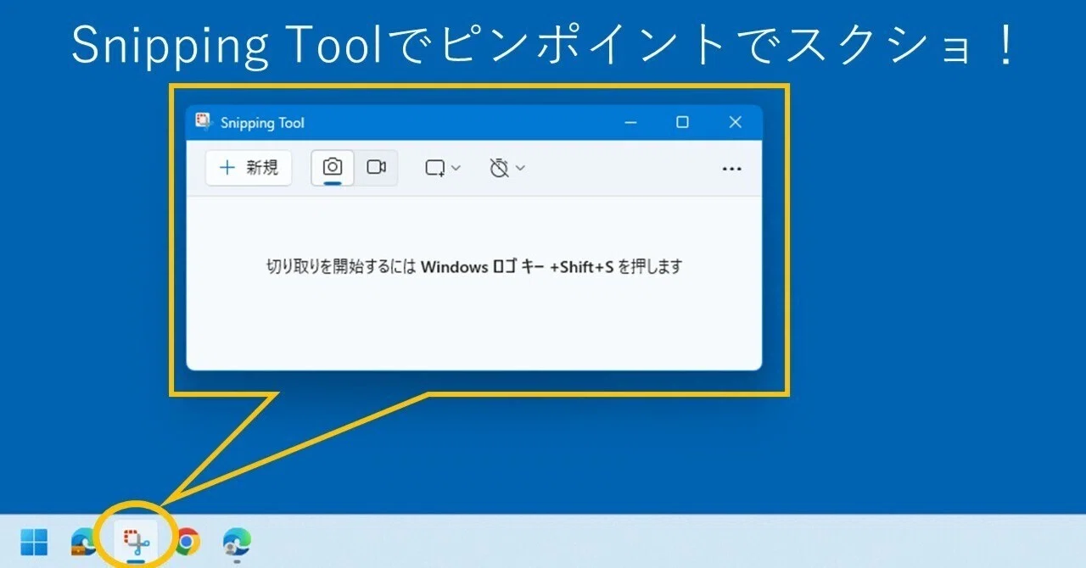
Task: Switch to video recording mode
Action: 376,168
